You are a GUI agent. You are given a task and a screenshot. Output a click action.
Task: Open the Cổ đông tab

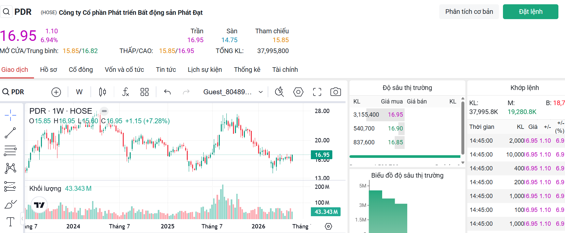pos(81,70)
